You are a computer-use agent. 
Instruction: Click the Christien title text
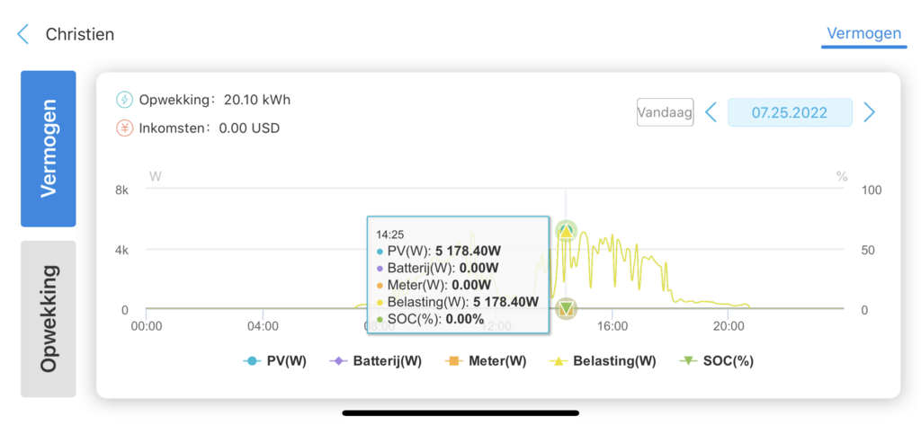click(x=80, y=34)
